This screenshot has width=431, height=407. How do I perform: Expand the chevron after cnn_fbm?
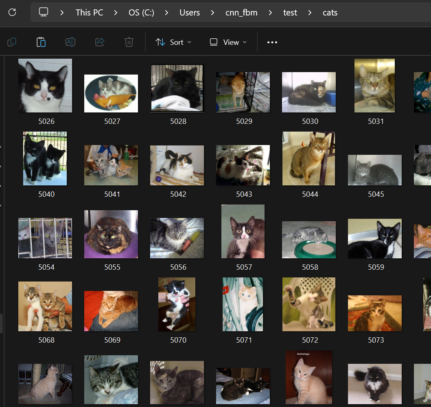(270, 13)
